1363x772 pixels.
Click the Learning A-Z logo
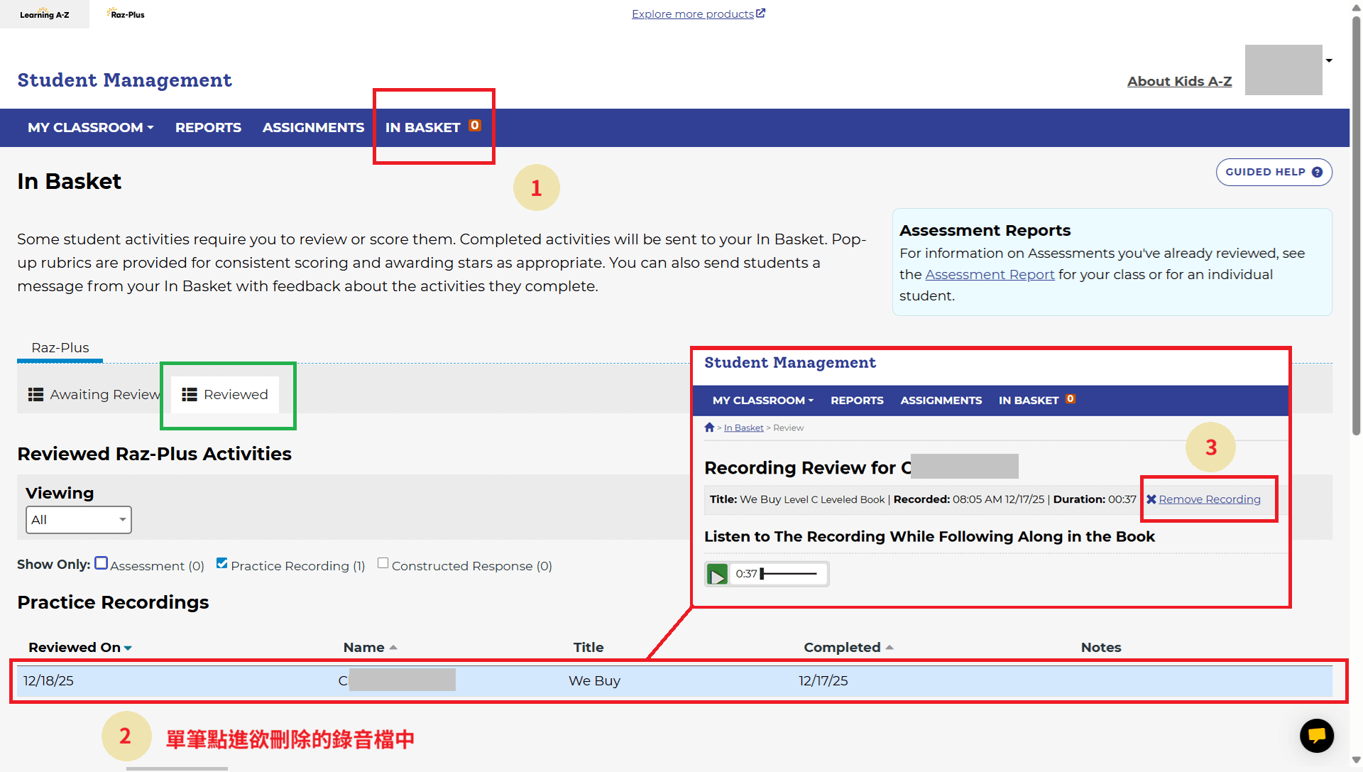[x=44, y=14]
